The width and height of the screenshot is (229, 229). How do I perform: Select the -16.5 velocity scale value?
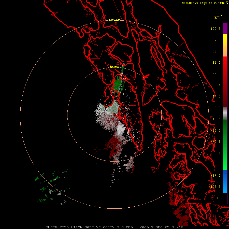click(216, 119)
